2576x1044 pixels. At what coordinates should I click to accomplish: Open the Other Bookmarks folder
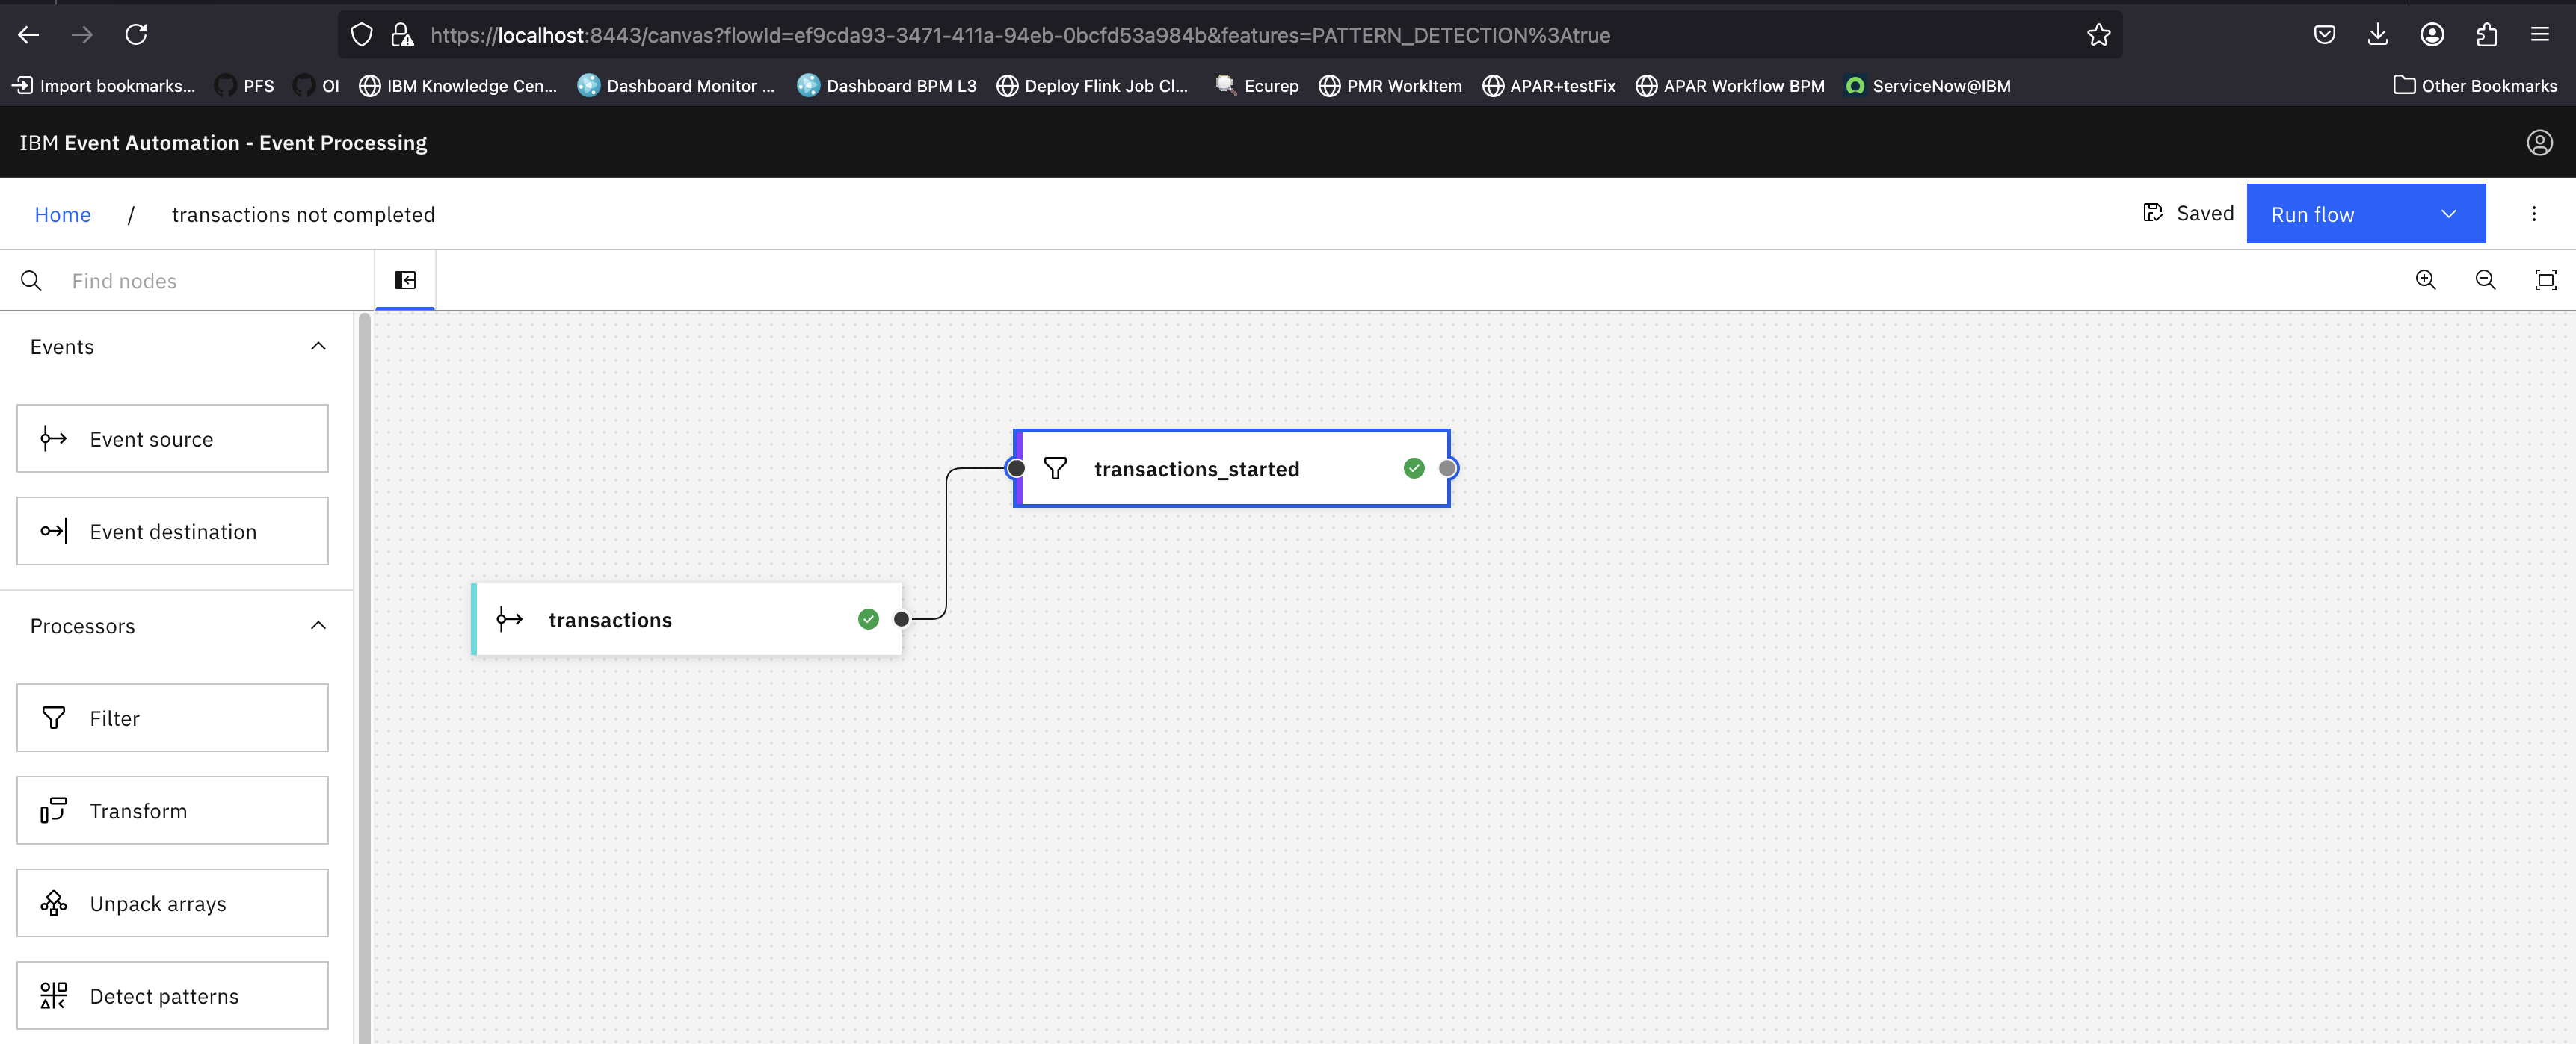pyautogui.click(x=2475, y=86)
